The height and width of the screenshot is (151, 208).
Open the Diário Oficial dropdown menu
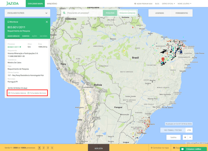169,3
